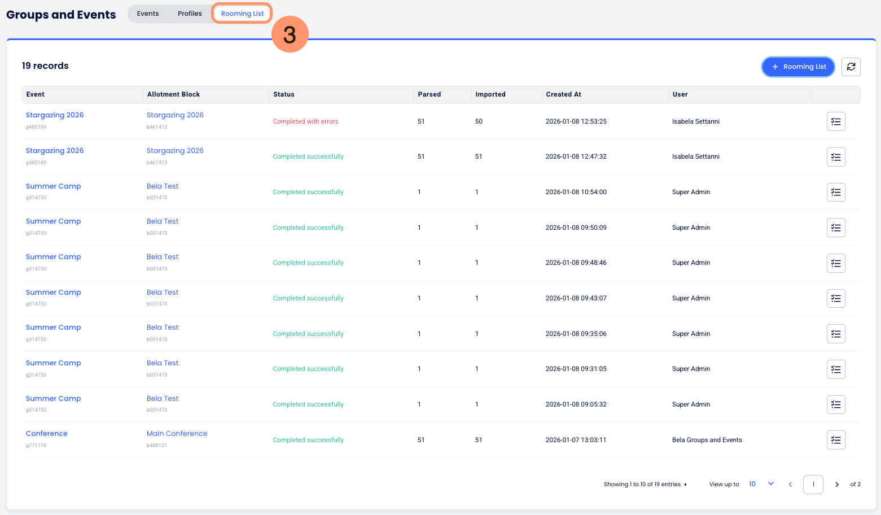Image resolution: width=881 pixels, height=515 pixels.
Task: Open details icon for the 12:47:32 Stargazing import
Action: click(835, 157)
